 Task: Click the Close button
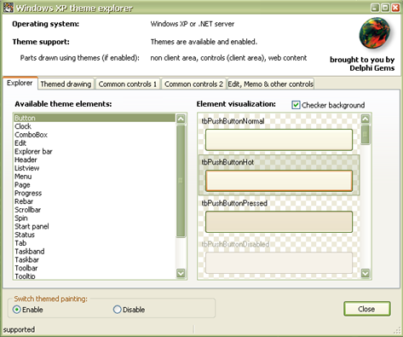point(366,309)
